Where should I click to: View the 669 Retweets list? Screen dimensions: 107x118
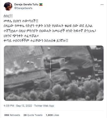(x=12, y=115)
